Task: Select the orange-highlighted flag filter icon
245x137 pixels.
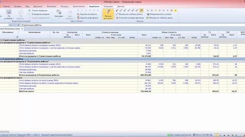Action: click(141, 10)
